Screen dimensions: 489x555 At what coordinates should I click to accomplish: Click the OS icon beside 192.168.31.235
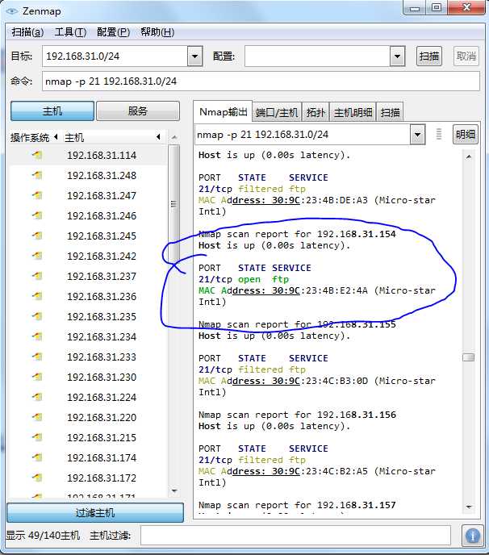coord(38,316)
